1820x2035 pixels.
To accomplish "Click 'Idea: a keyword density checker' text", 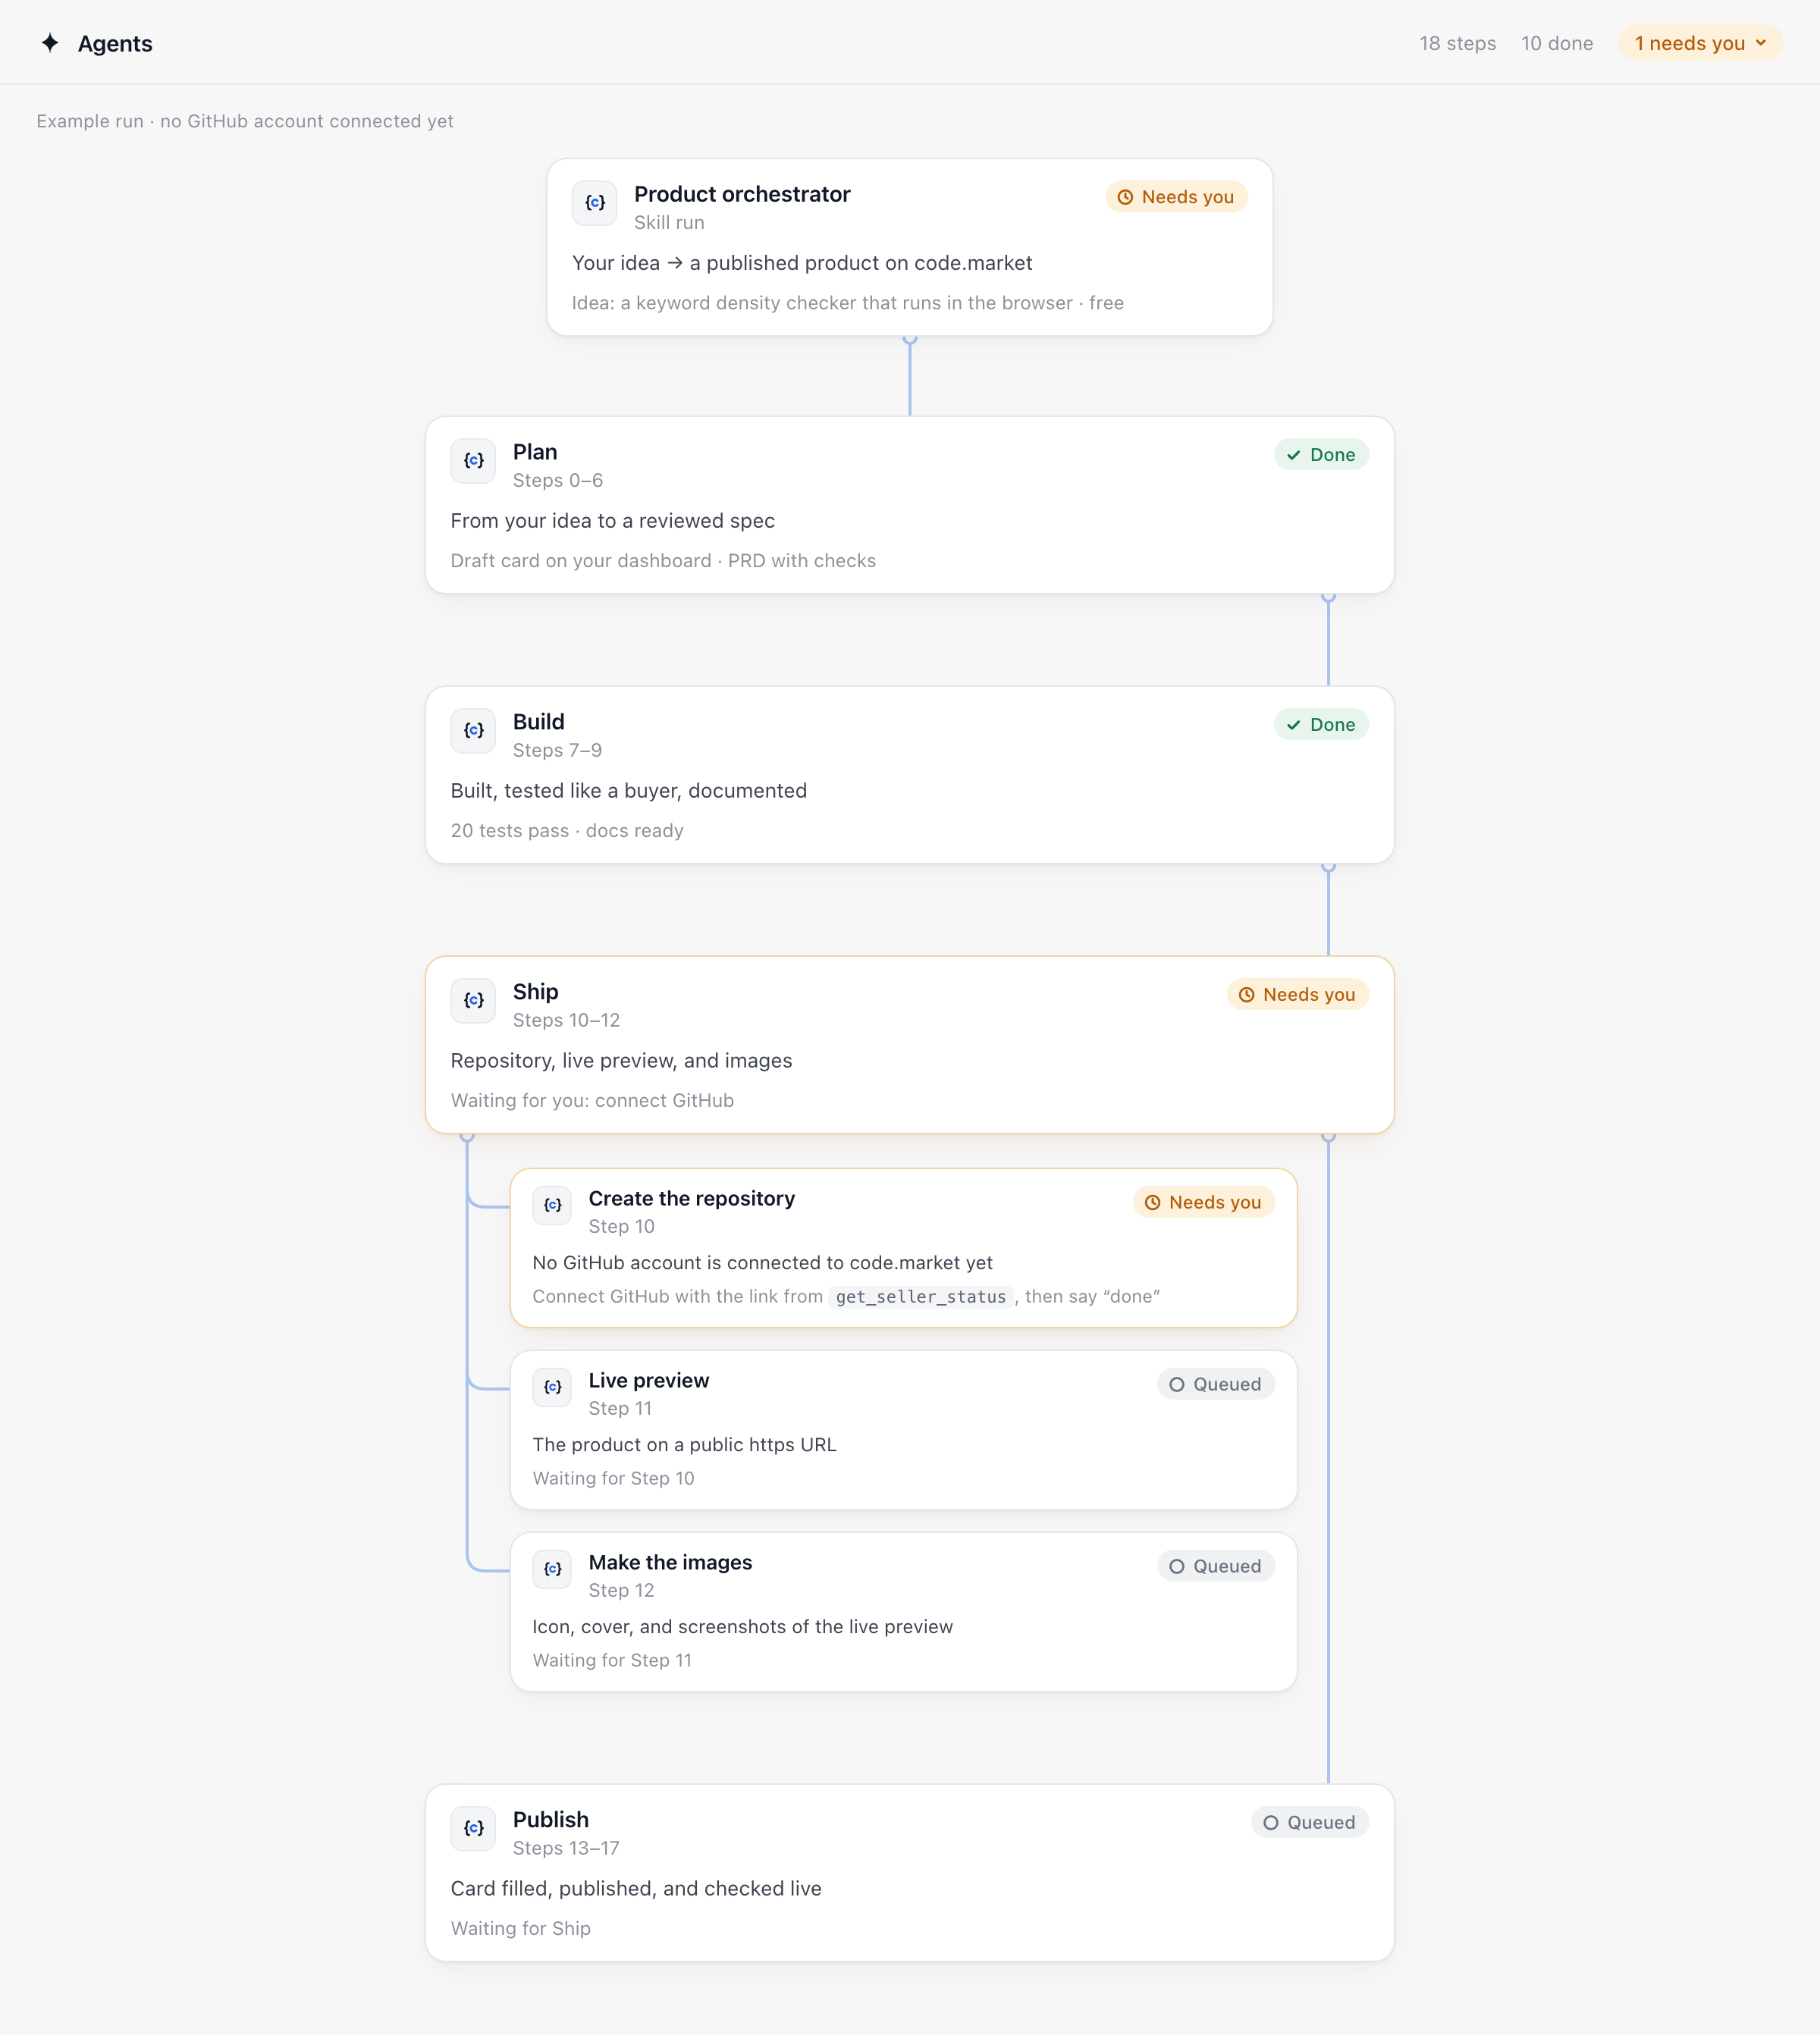I will click(x=847, y=303).
